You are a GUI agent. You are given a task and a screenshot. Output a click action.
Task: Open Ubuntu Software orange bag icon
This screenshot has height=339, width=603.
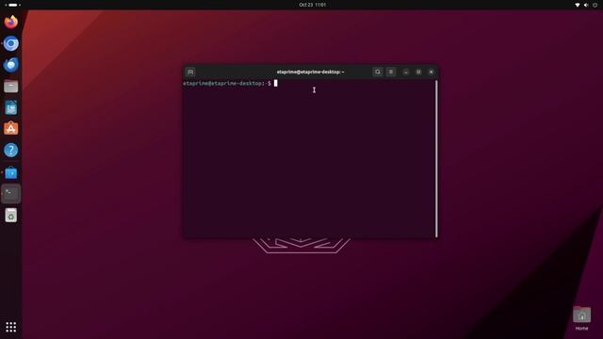point(10,129)
